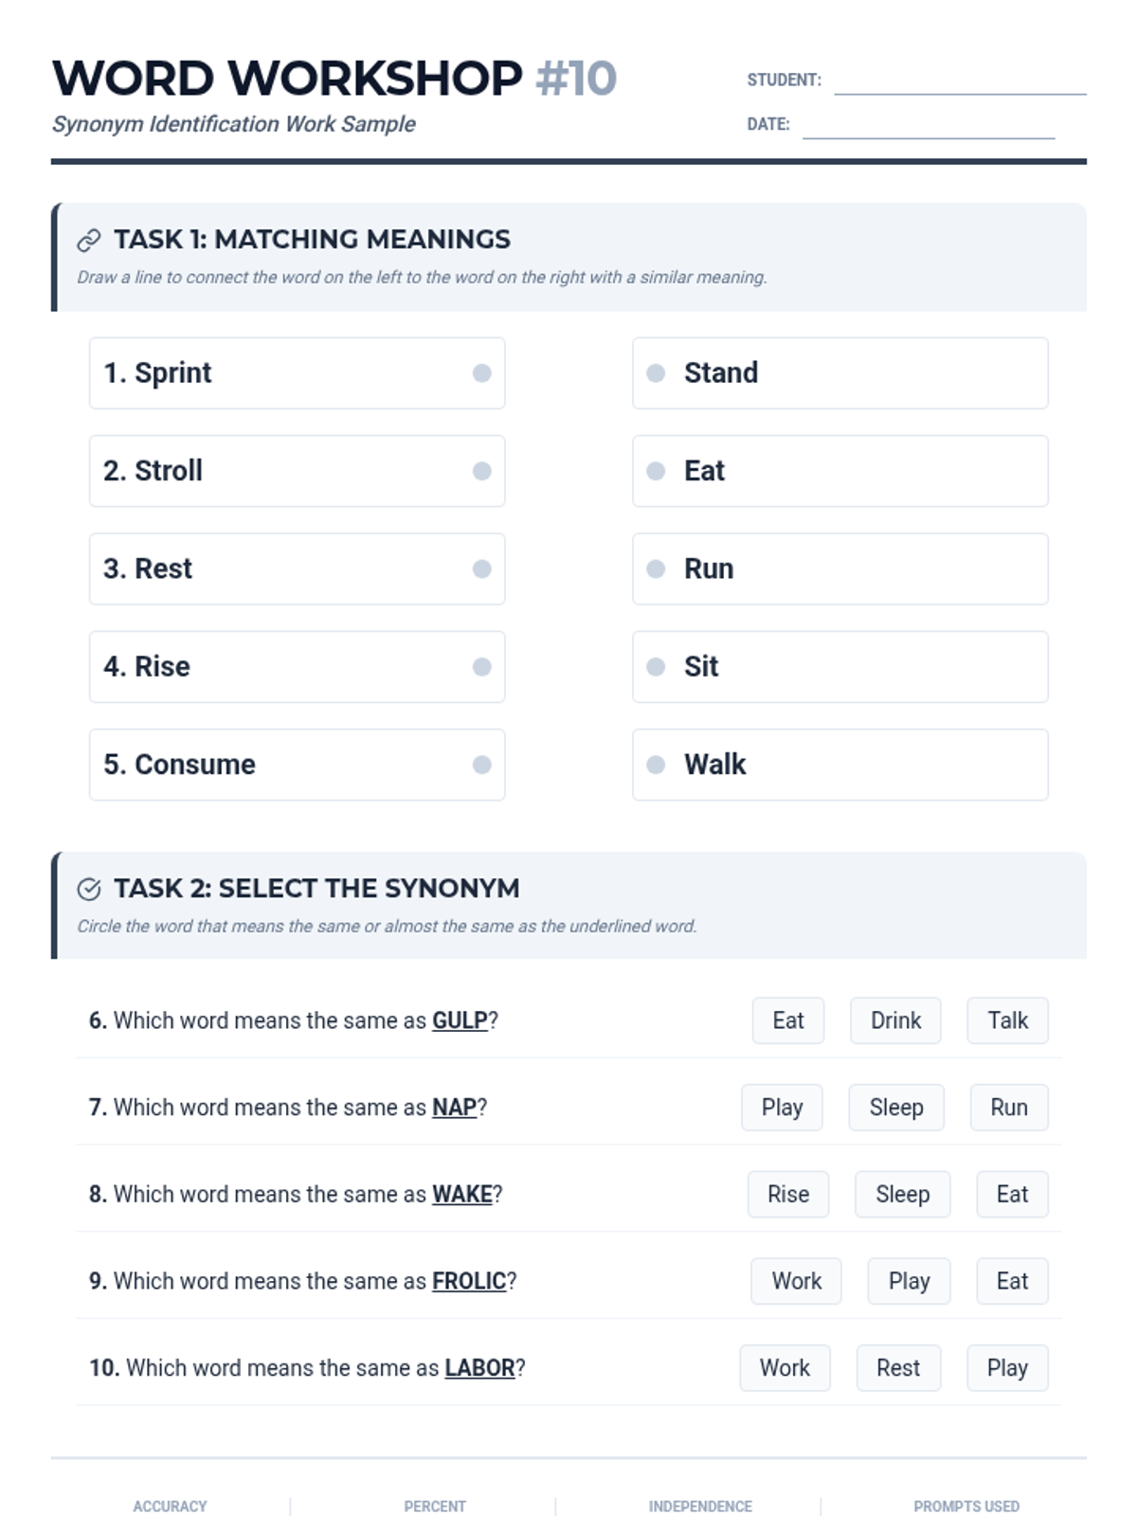Select the dot beside Stroll
Screen dimensions: 1137x1516
(x=481, y=471)
